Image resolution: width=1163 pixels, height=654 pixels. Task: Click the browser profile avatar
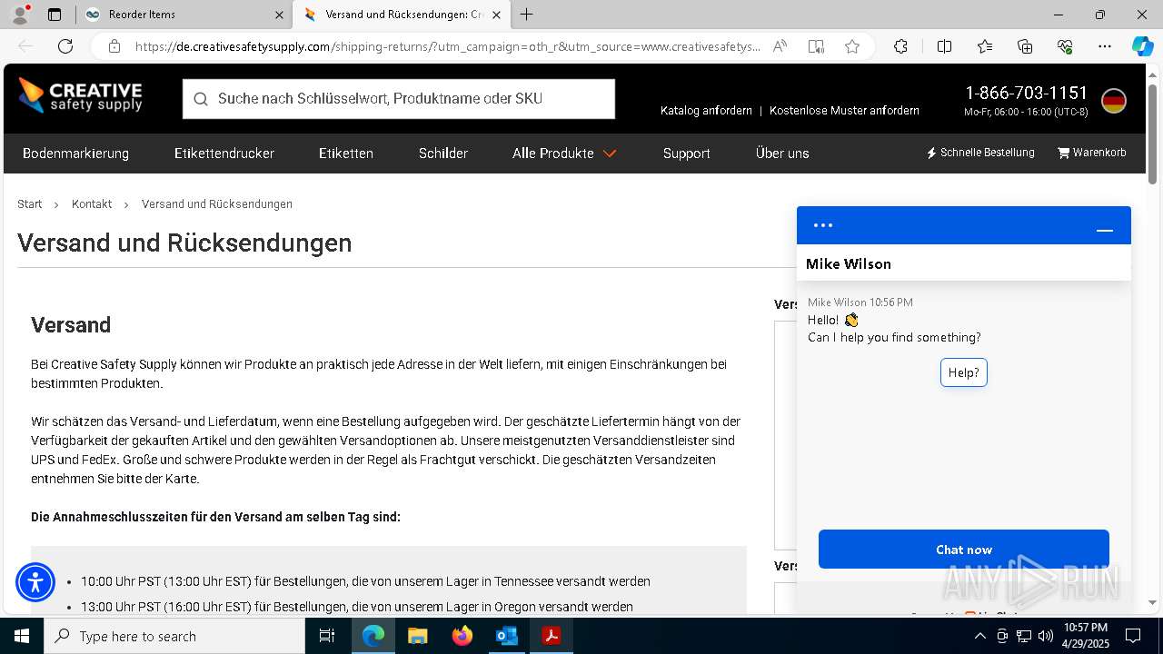pos(20,15)
